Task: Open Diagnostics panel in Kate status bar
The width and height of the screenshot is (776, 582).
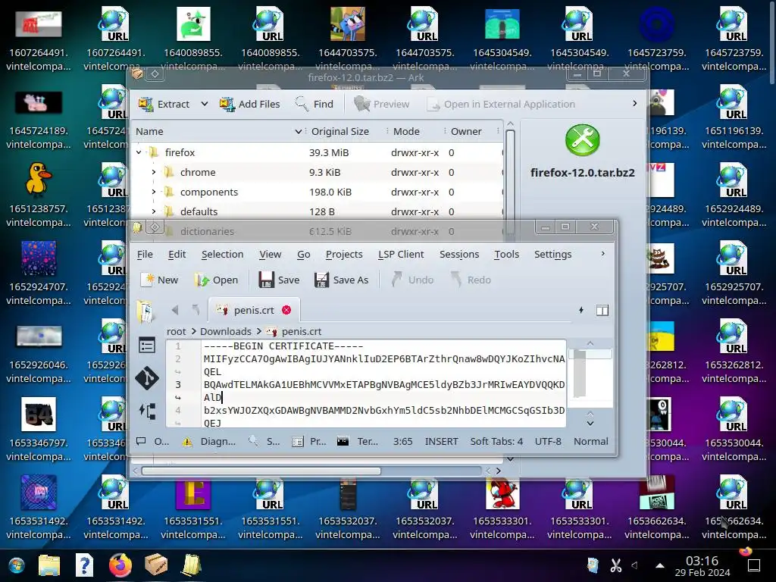Action: click(x=209, y=442)
